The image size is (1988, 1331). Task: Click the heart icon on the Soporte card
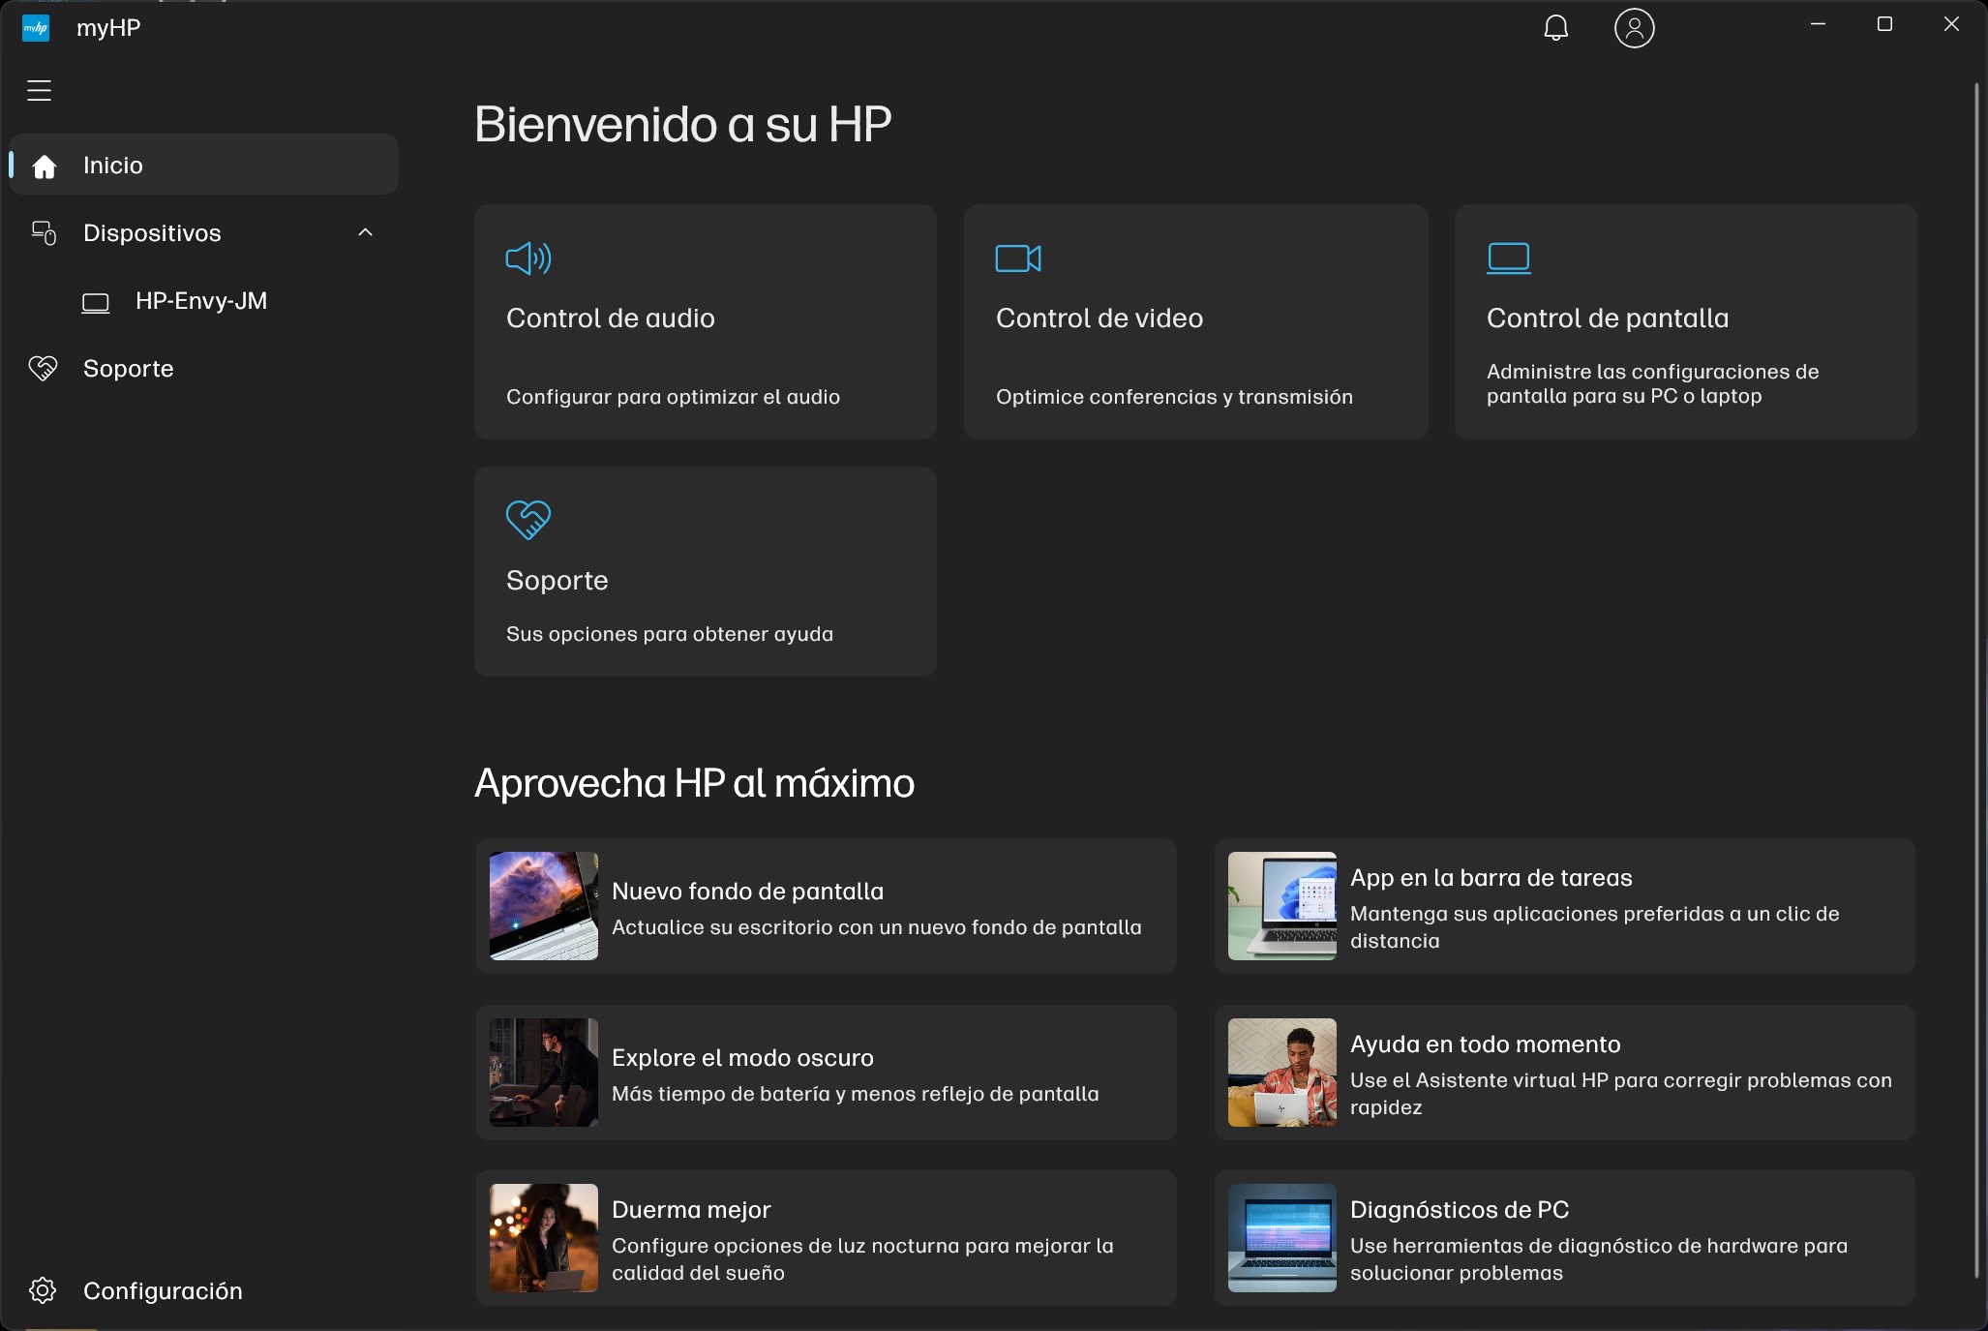coord(528,520)
